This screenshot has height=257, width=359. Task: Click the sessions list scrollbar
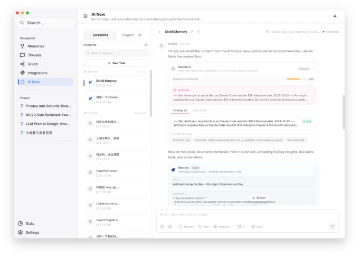tap(150, 93)
